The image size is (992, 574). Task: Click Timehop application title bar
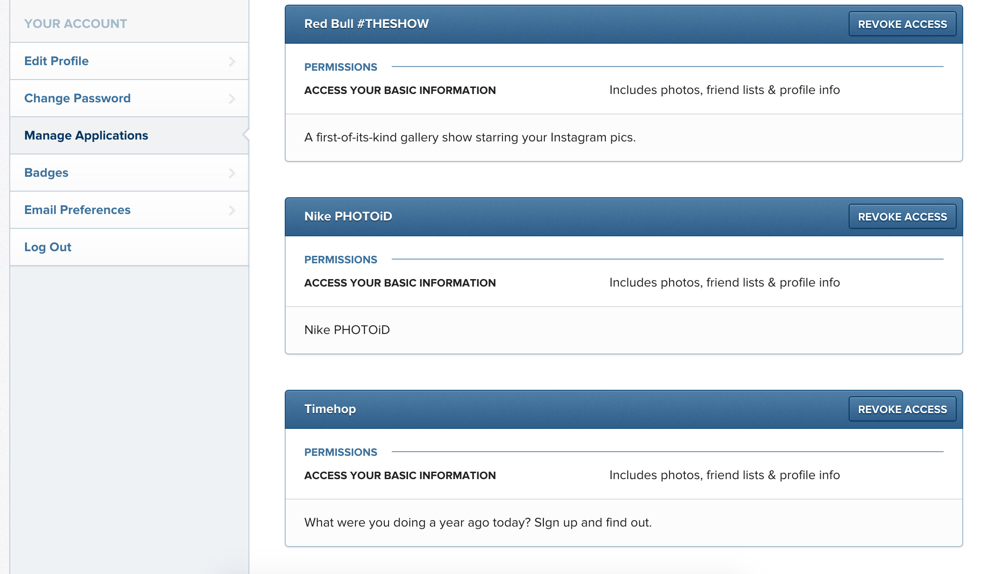[331, 408]
